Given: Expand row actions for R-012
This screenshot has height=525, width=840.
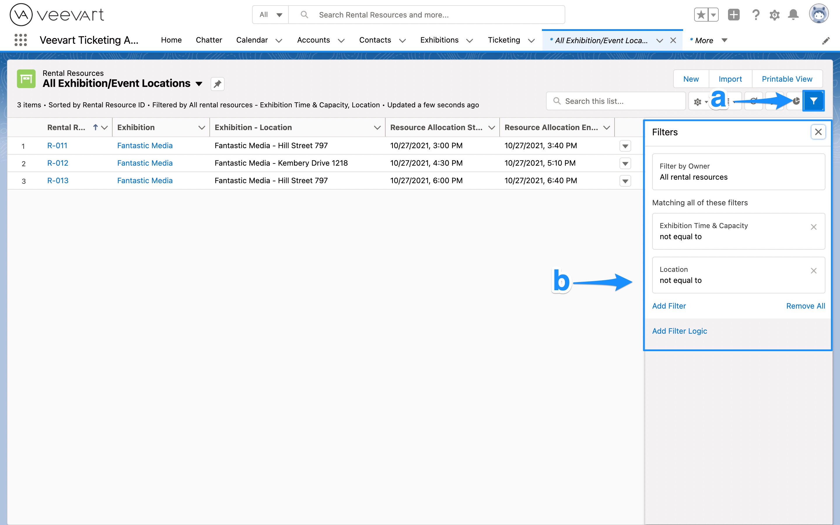Looking at the screenshot, I should coord(625,163).
